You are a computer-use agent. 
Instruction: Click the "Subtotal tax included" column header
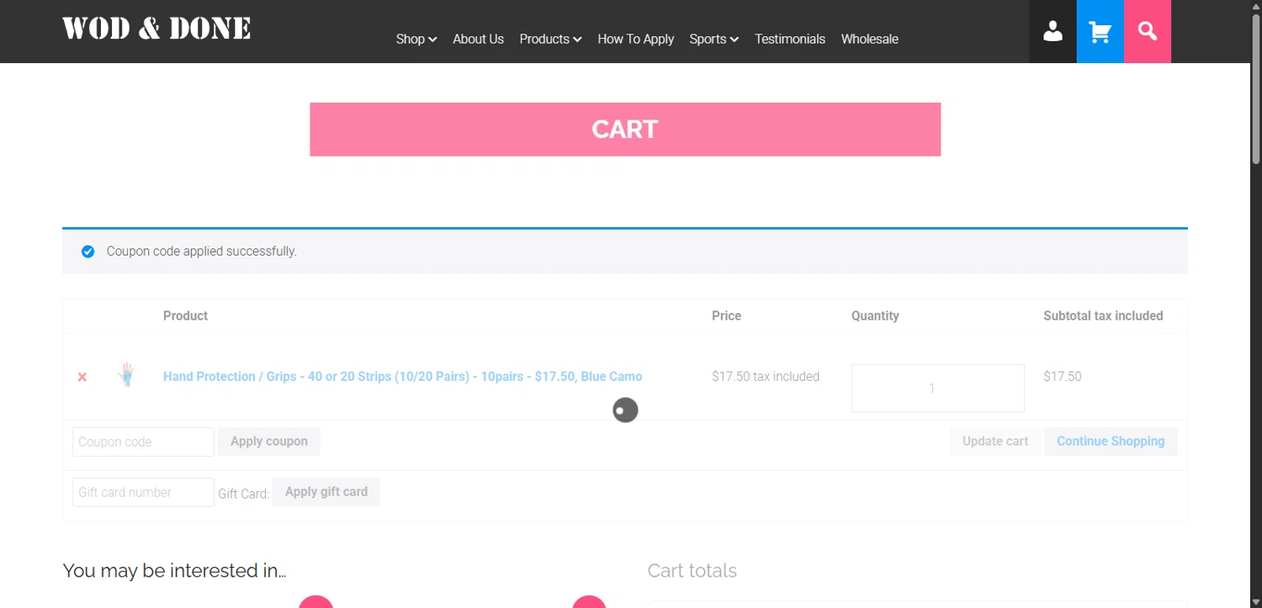[x=1103, y=316]
